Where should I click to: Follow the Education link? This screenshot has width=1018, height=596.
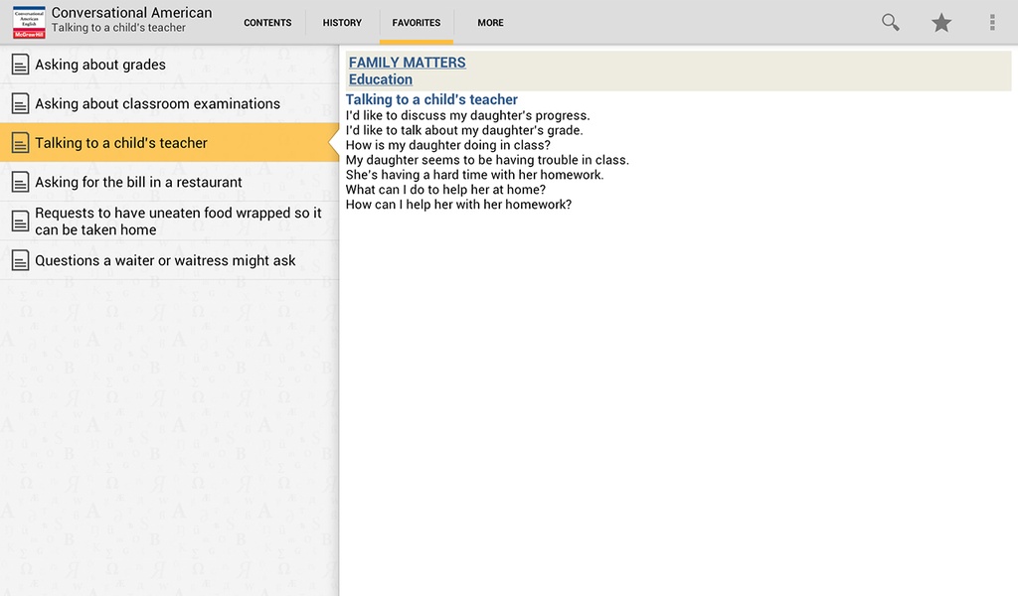(381, 79)
